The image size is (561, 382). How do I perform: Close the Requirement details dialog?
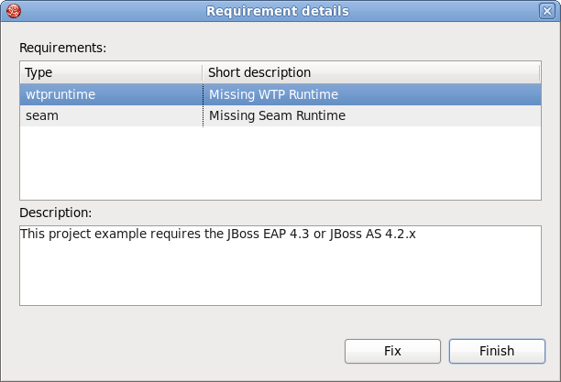click(x=547, y=11)
